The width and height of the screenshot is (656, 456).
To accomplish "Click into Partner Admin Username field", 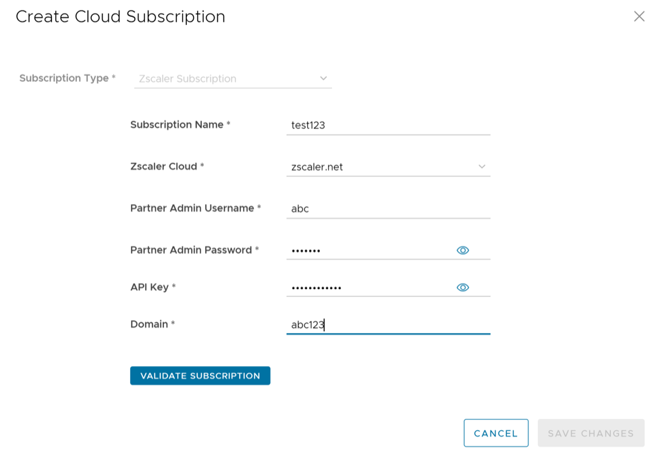I will click(388, 209).
